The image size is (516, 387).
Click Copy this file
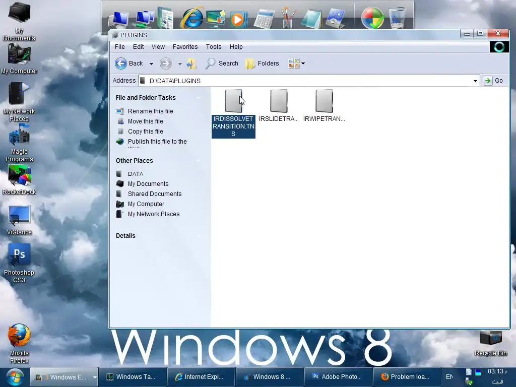(146, 132)
